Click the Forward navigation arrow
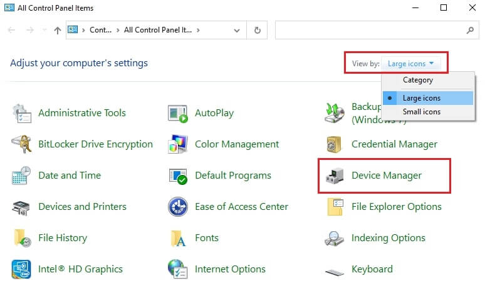485x283 pixels. coord(29,30)
